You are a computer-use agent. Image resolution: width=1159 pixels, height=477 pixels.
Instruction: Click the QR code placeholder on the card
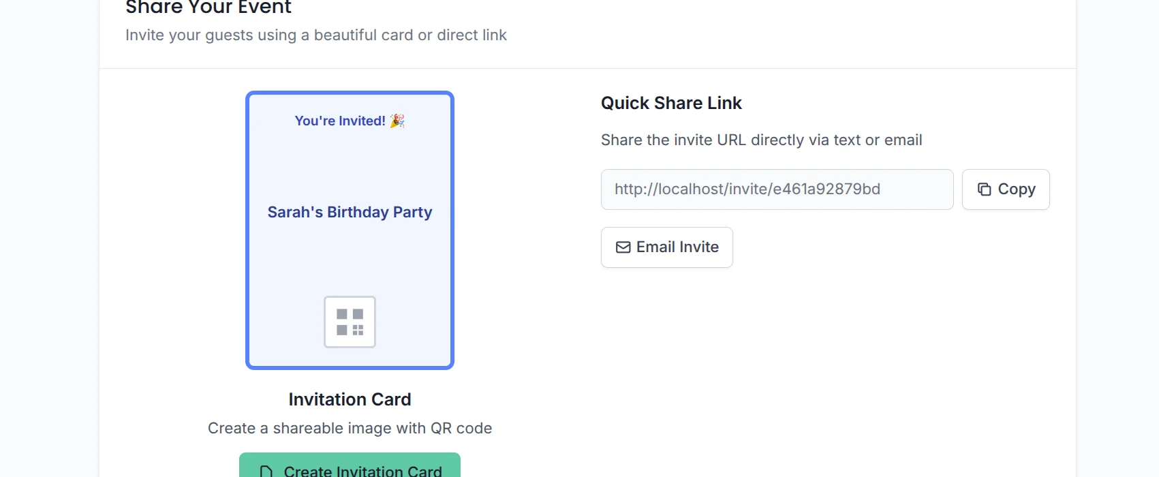pos(350,321)
